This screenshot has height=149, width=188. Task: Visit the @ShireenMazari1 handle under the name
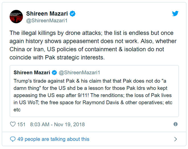47,21
